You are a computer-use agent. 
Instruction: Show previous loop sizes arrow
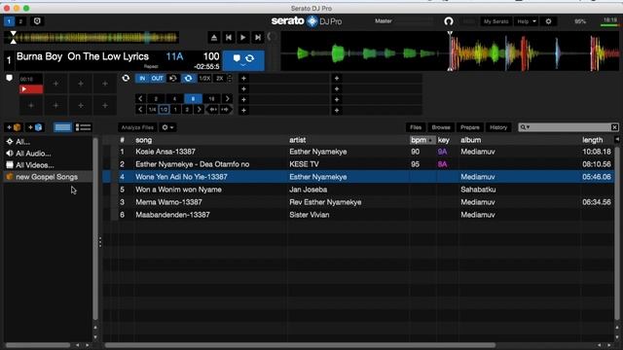[x=140, y=99]
